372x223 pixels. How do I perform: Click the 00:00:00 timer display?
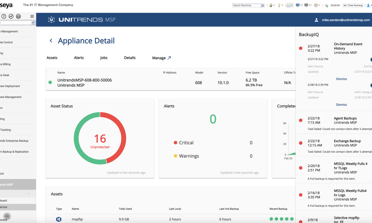335,5
